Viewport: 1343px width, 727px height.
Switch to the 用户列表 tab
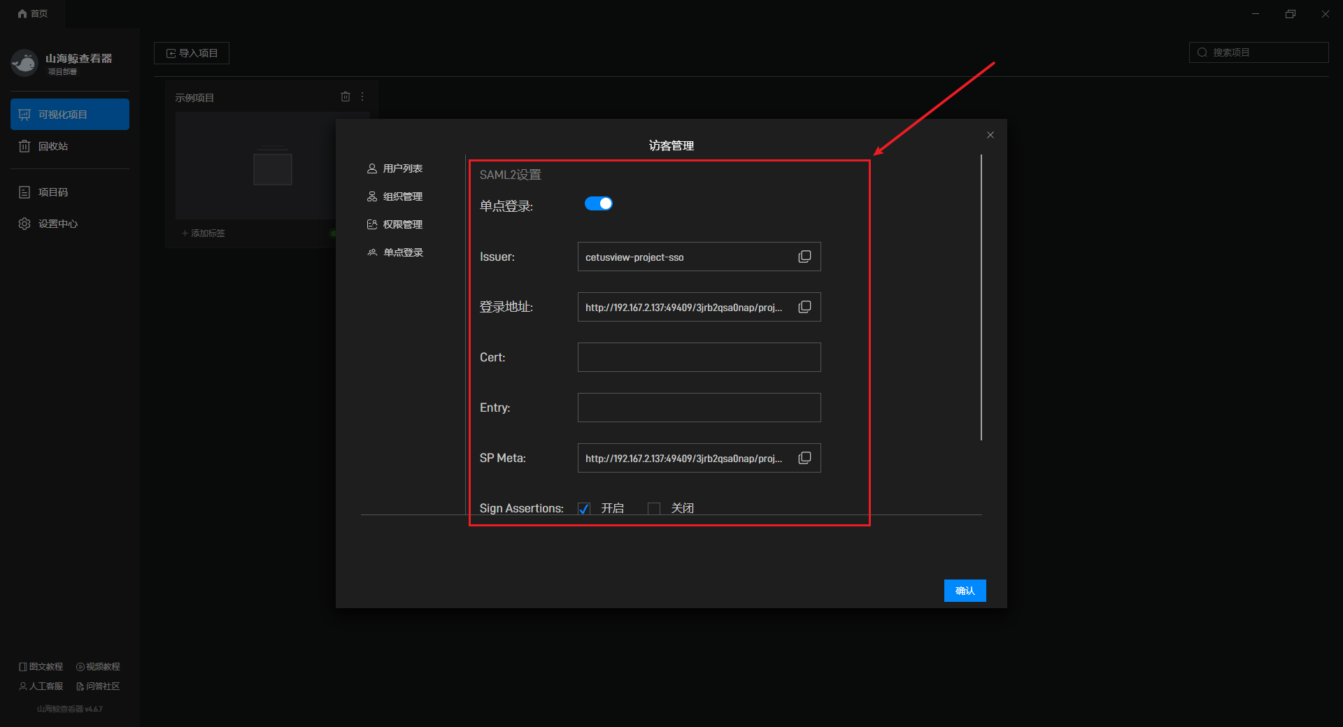click(402, 168)
